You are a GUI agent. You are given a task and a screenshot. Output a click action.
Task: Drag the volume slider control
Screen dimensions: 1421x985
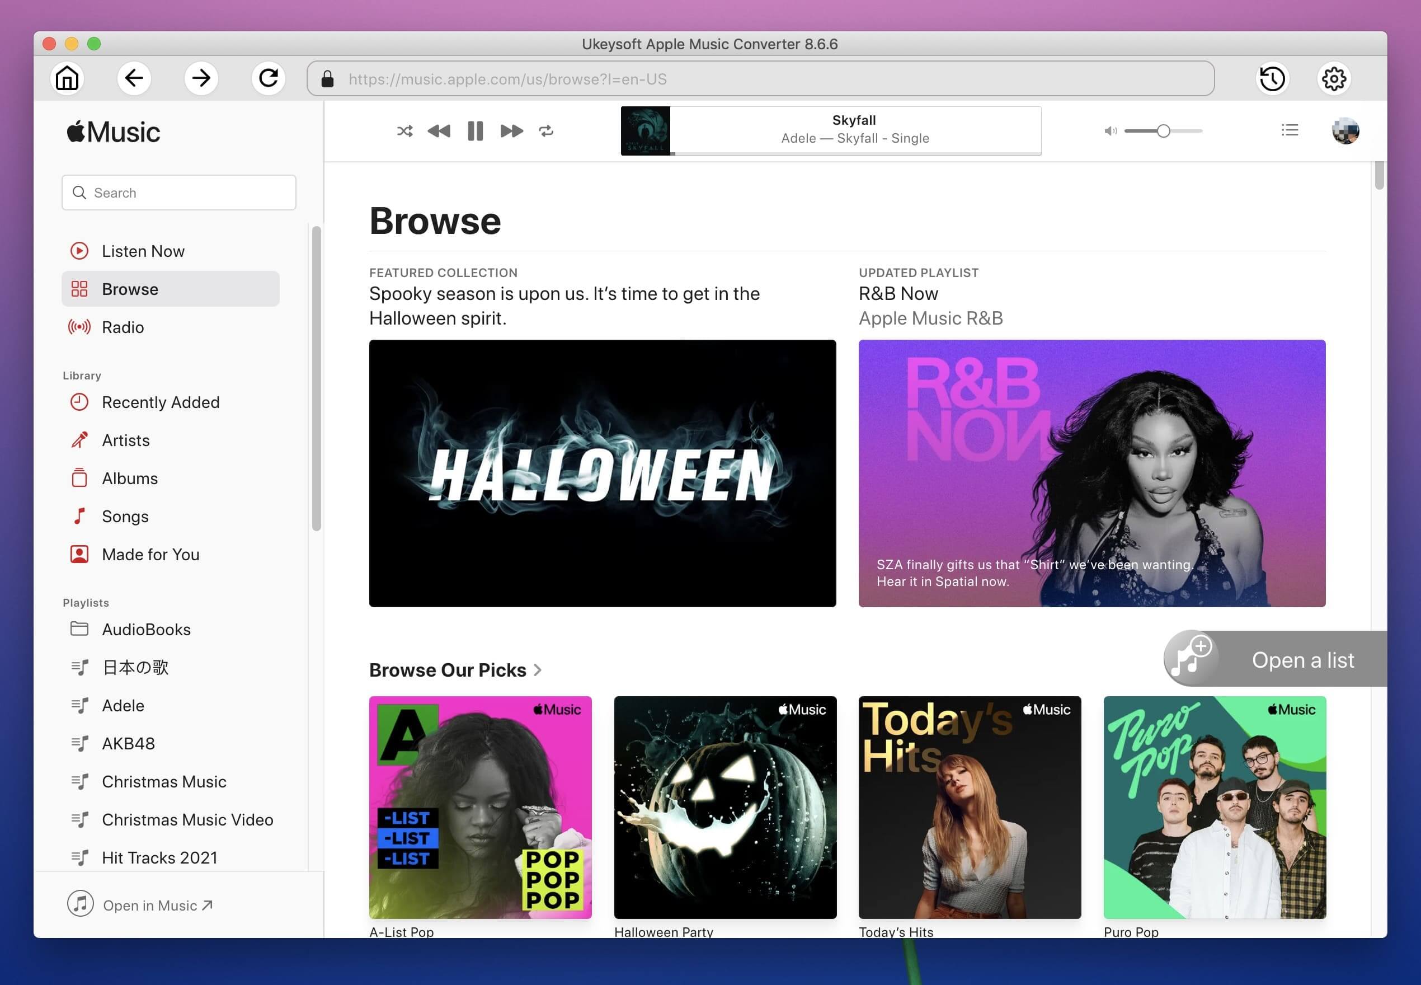pos(1165,131)
